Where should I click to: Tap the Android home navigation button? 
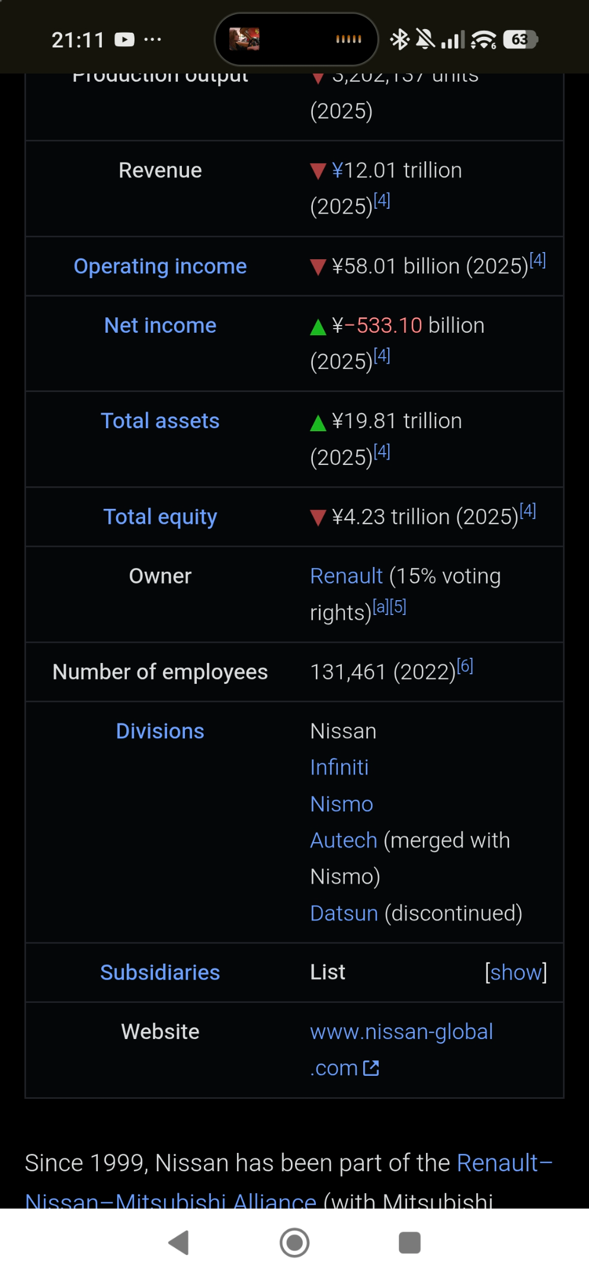tap(294, 1242)
